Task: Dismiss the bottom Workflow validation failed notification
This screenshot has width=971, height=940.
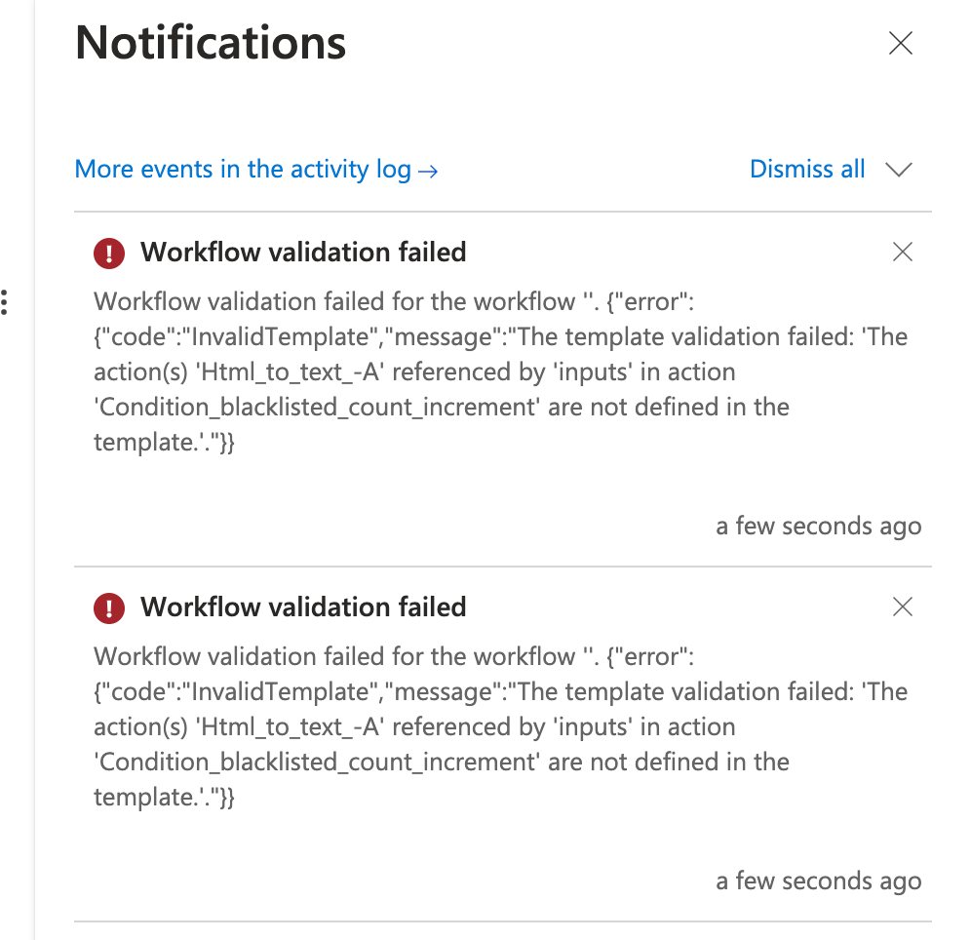Action: 902,607
